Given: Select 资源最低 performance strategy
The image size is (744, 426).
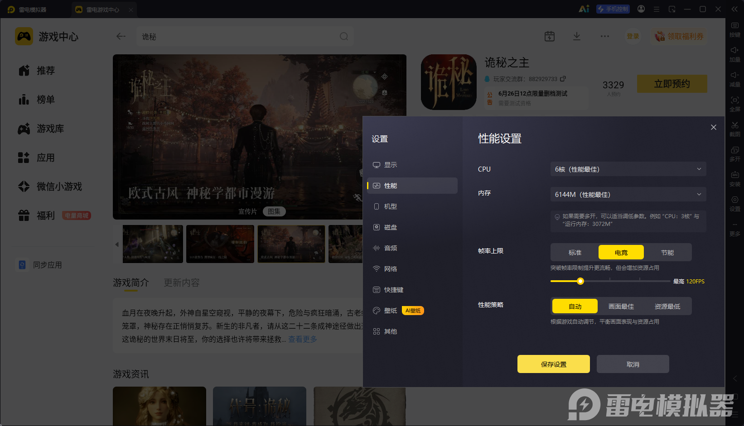Looking at the screenshot, I should [x=667, y=306].
